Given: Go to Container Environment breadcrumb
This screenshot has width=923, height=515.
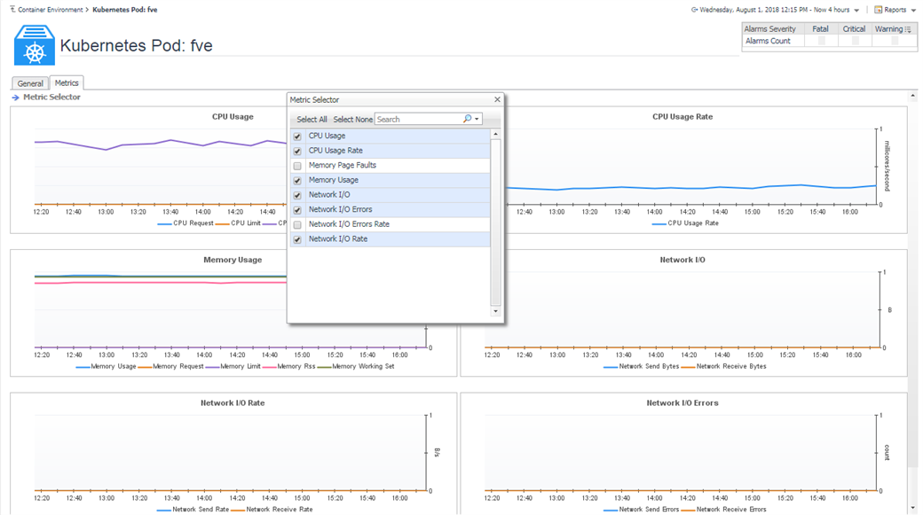Looking at the screenshot, I should 50,10.
